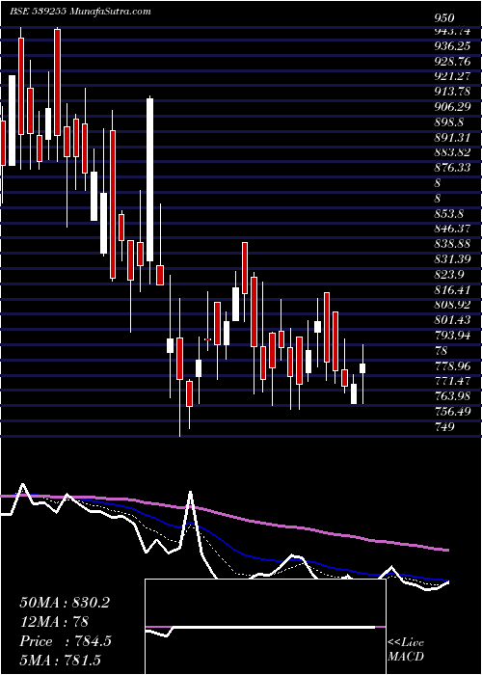
Task: Click the 816.41 price level label
Action: (x=453, y=289)
